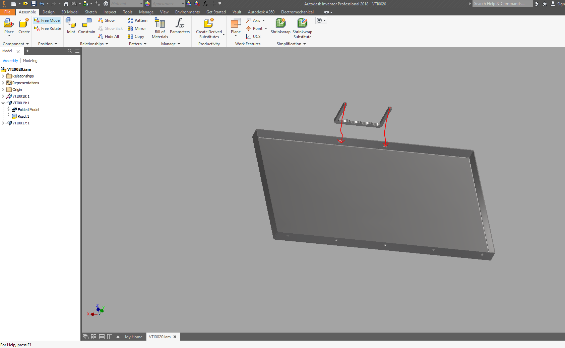Toggle Show relationships visibility
This screenshot has width=565, height=348.
coord(106,20)
